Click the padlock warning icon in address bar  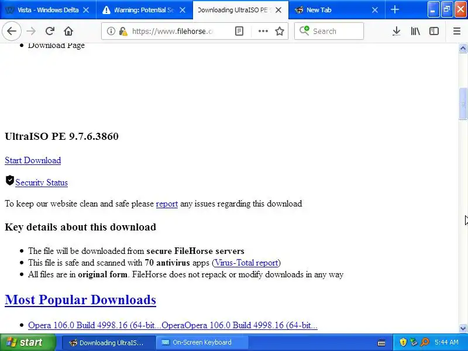[123, 31]
